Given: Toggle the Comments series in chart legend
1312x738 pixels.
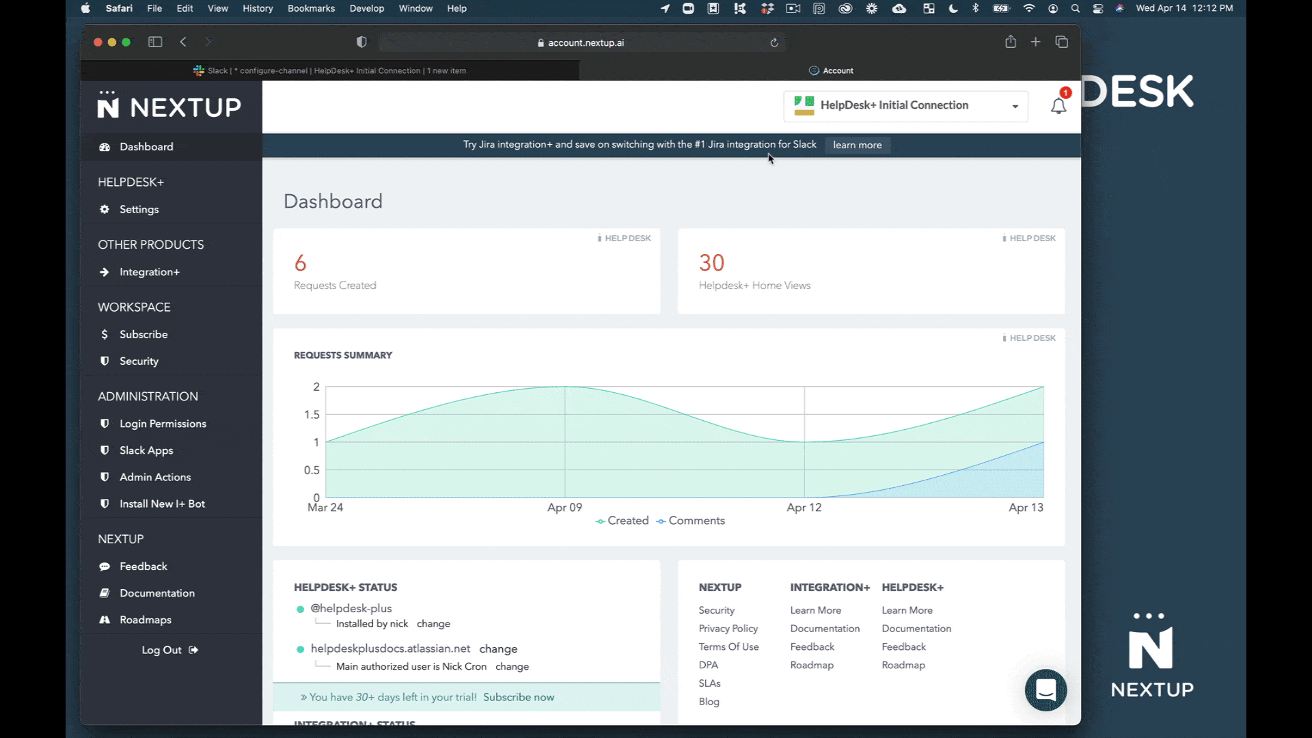Looking at the screenshot, I should 691,521.
